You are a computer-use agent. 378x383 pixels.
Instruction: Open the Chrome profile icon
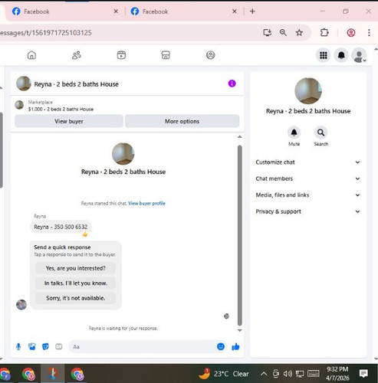tap(351, 33)
